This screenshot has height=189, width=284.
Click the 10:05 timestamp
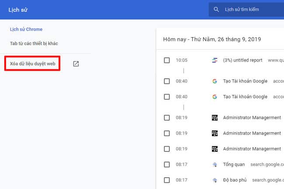182,60
